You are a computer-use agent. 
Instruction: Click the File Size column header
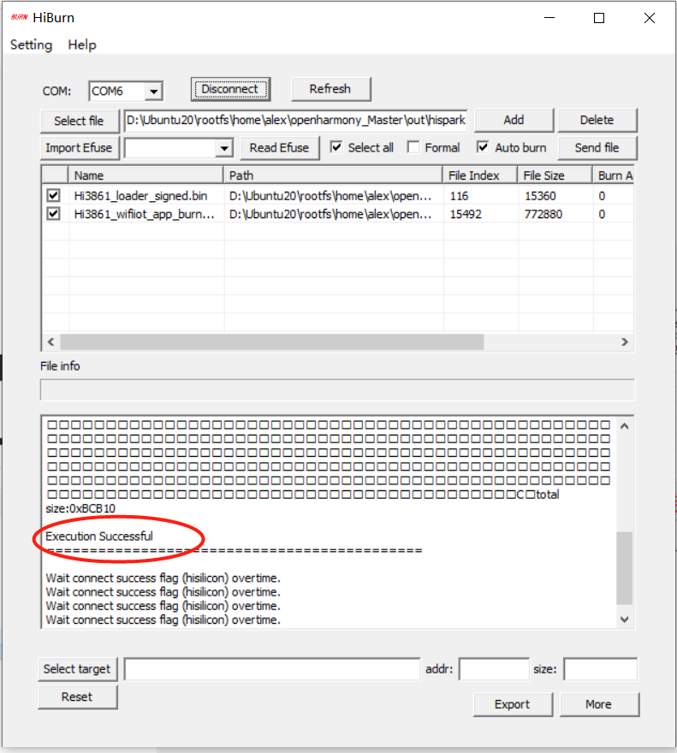(555, 175)
